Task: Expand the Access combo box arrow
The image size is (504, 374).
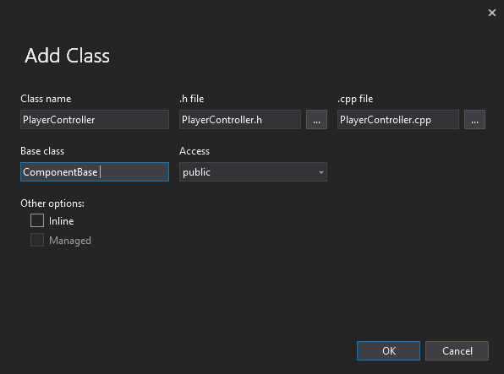Action: coord(320,172)
